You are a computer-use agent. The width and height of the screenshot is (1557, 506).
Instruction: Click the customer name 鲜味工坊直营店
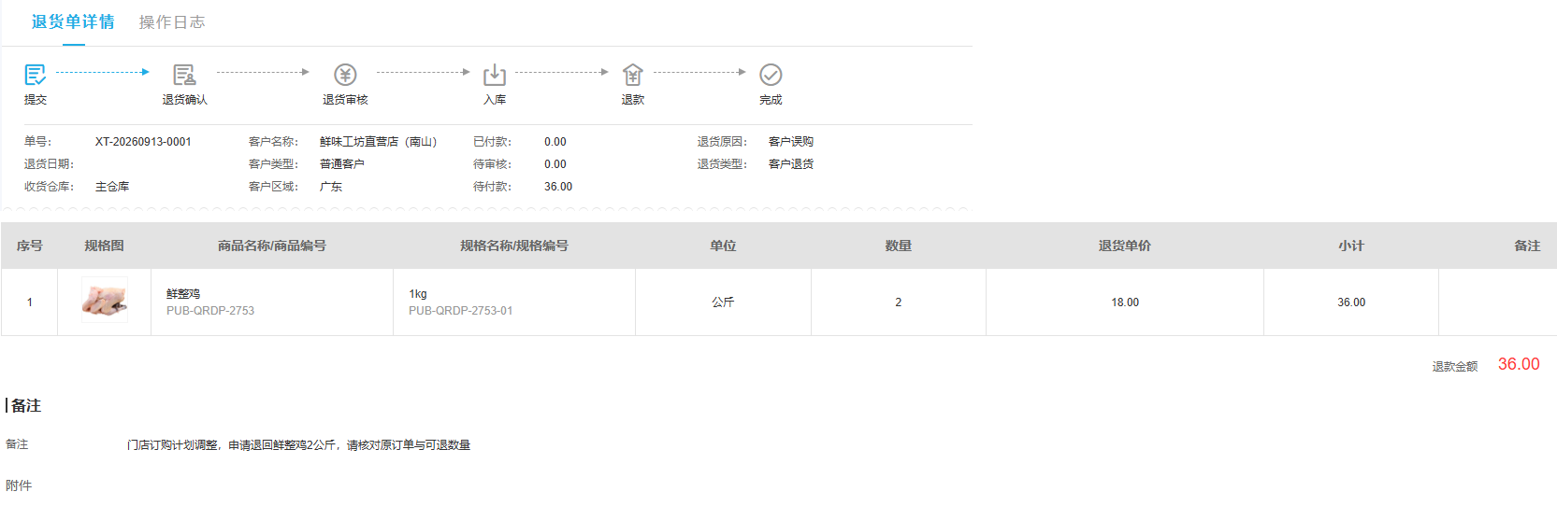pyautogui.click(x=378, y=142)
